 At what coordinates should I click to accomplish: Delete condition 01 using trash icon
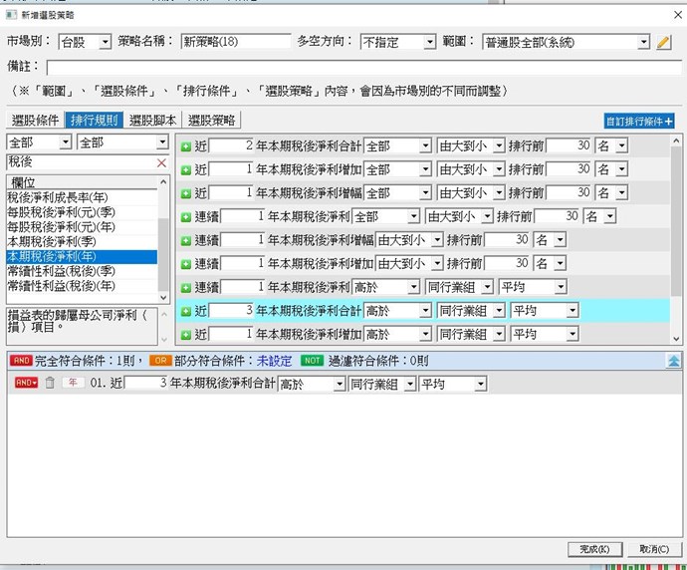click(50, 384)
